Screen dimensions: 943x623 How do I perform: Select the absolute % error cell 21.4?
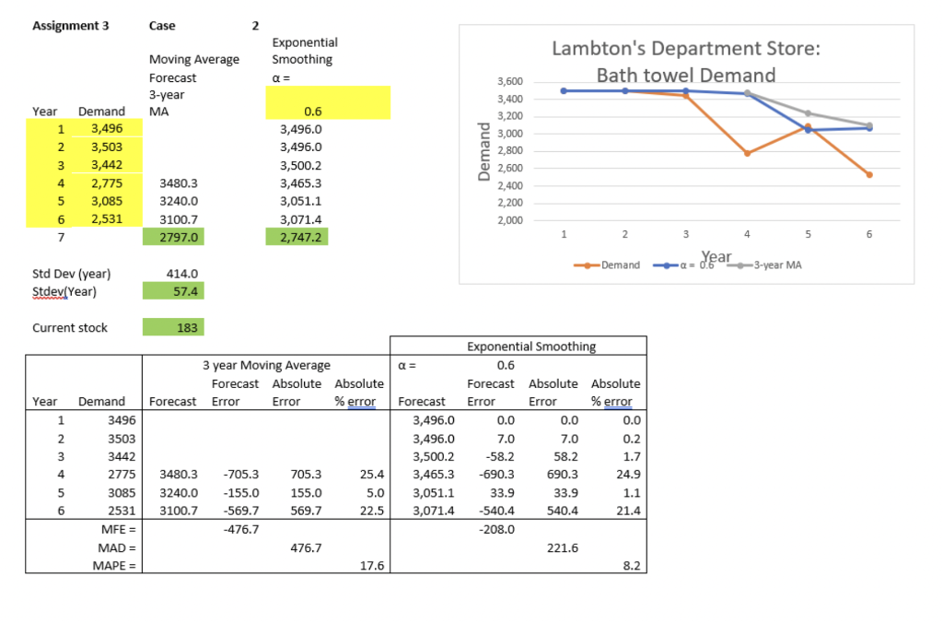tap(628, 511)
